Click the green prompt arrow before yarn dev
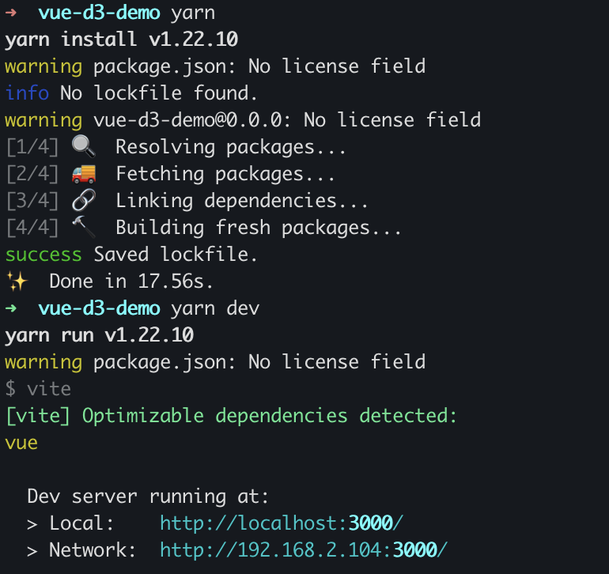The width and height of the screenshot is (609, 574). click(x=11, y=308)
